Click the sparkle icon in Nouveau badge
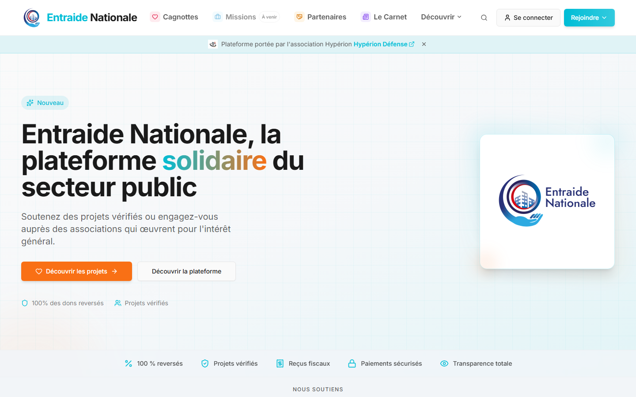 coord(30,103)
